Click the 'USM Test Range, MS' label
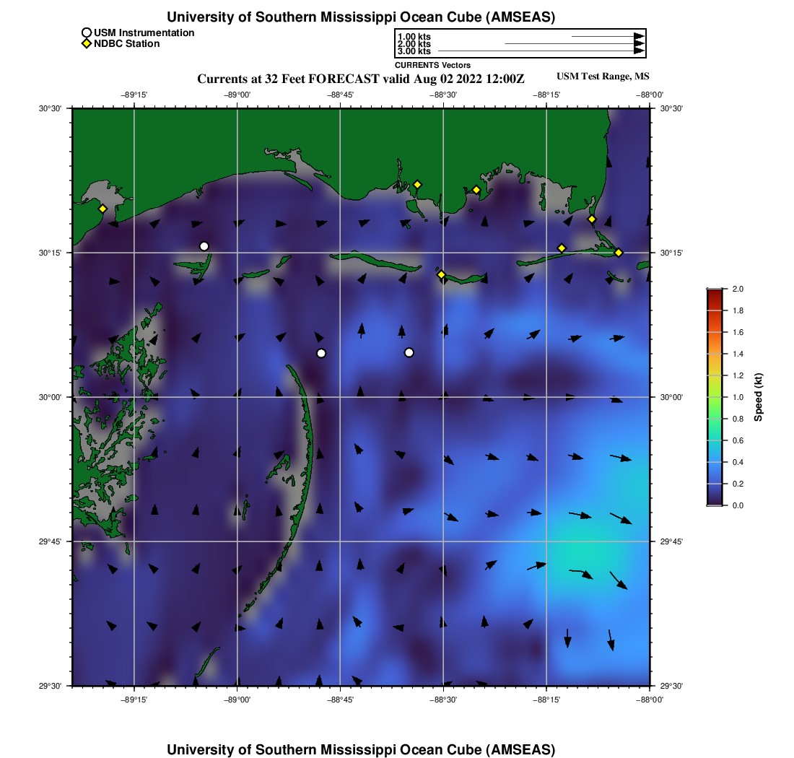794x758 pixels. point(603,77)
